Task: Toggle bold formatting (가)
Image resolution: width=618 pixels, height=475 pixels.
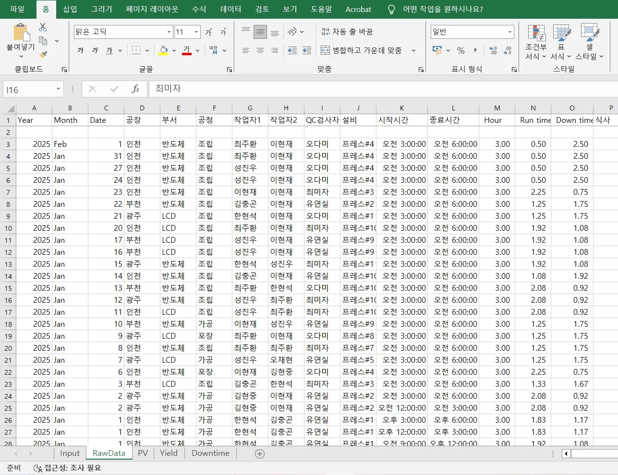Action: [x=81, y=50]
